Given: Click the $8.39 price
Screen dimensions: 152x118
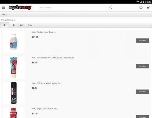Looking at the screenshot, I should tap(34, 63).
